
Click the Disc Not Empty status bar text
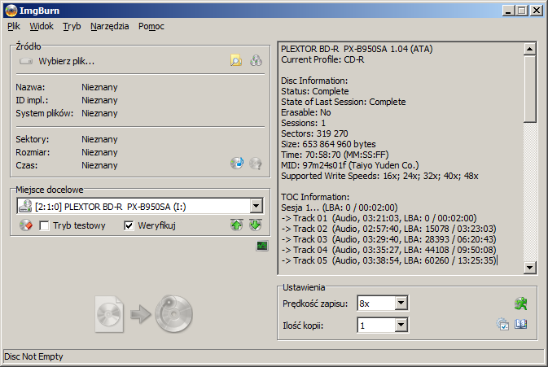click(x=33, y=356)
